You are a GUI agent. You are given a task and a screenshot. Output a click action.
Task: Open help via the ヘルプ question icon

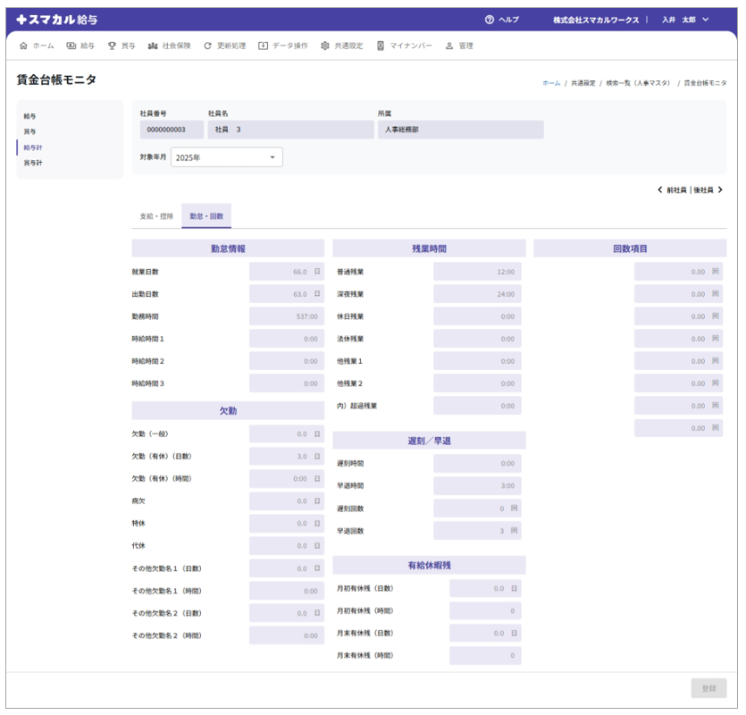[490, 20]
